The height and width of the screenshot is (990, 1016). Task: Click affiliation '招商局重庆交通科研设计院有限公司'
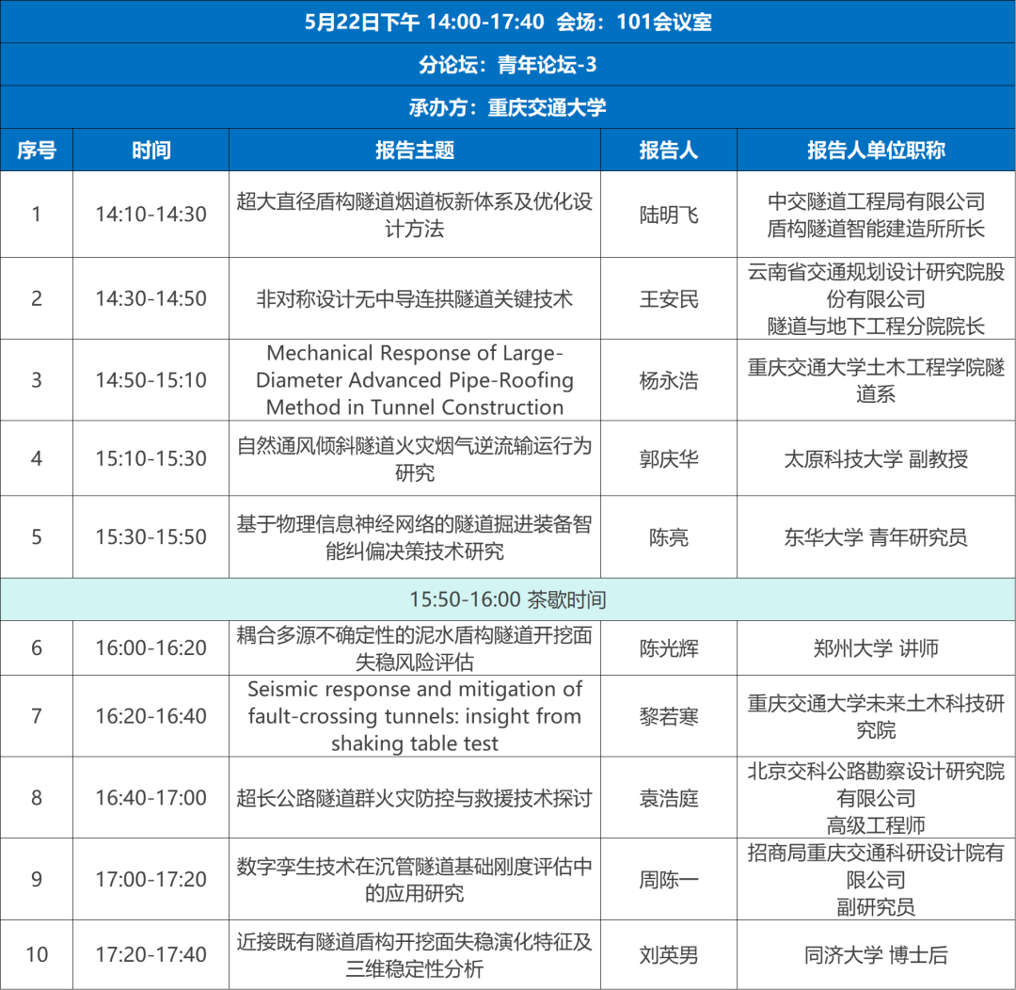(x=876, y=866)
